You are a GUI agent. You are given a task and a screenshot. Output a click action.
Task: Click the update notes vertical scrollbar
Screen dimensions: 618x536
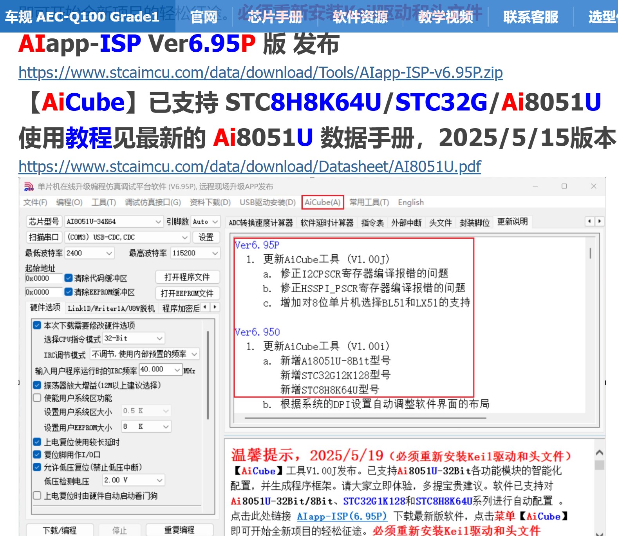click(590, 253)
